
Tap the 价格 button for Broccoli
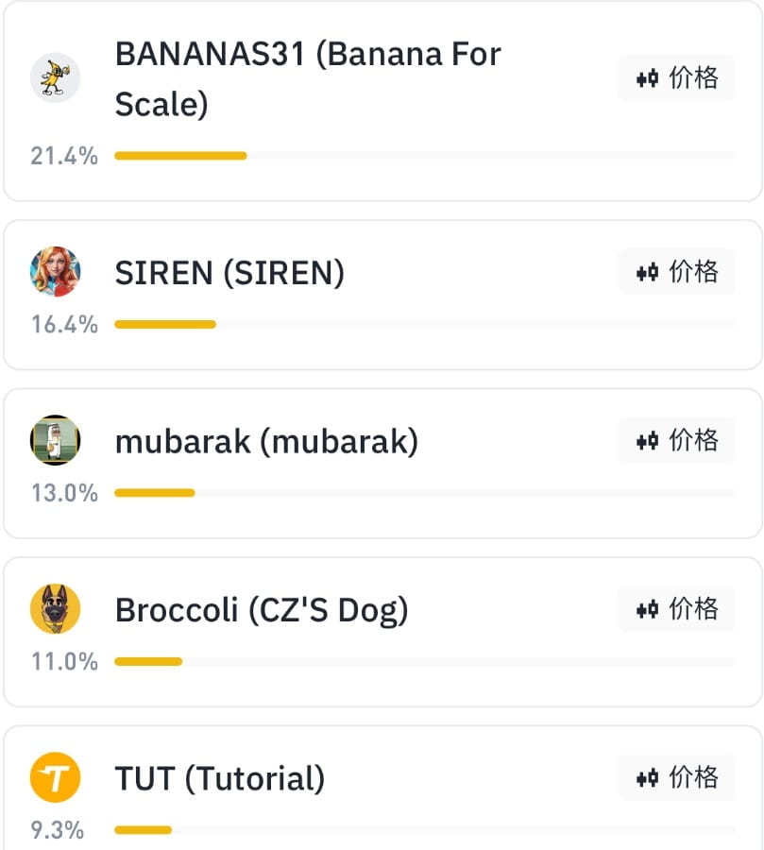pyautogui.click(x=677, y=609)
